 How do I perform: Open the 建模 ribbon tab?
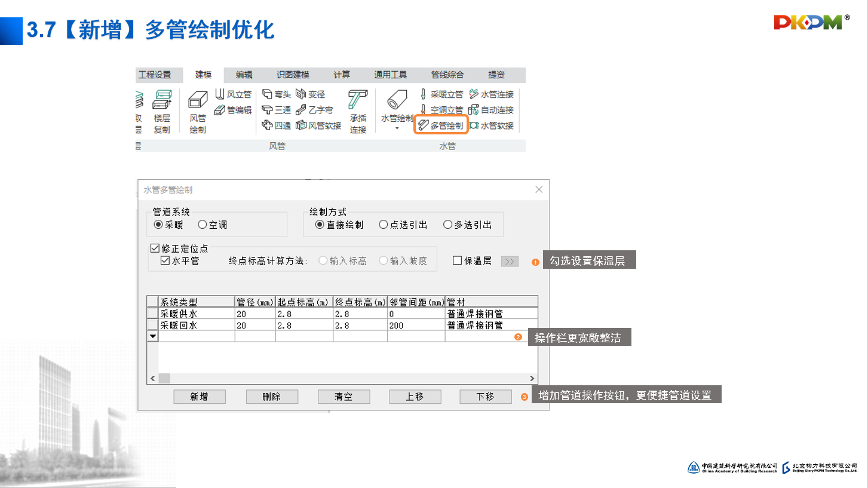pyautogui.click(x=204, y=75)
